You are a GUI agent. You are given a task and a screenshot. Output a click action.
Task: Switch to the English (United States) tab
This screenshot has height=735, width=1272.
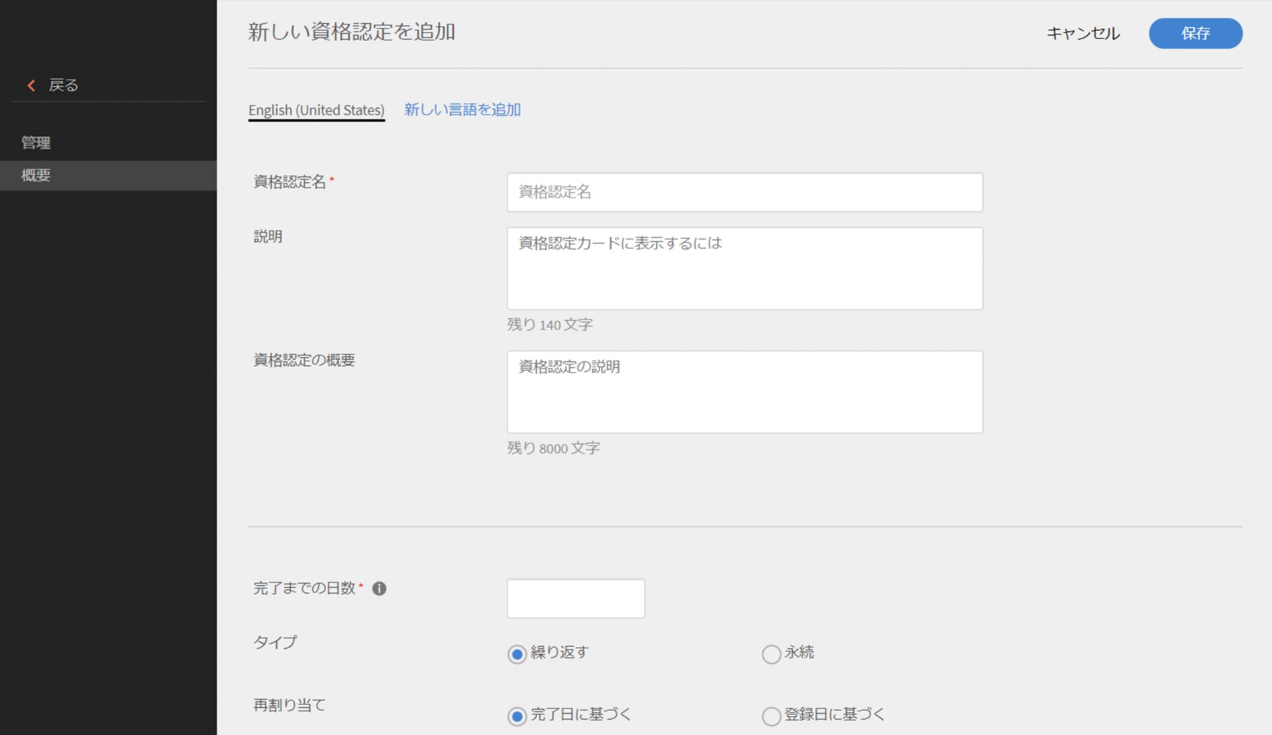coord(316,110)
